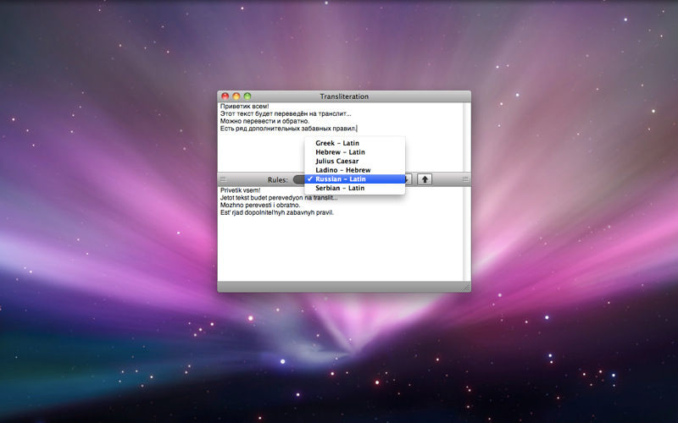Screen dimensions: 678x423
Task: Click the right splitter grip handle
Action: tap(465, 179)
